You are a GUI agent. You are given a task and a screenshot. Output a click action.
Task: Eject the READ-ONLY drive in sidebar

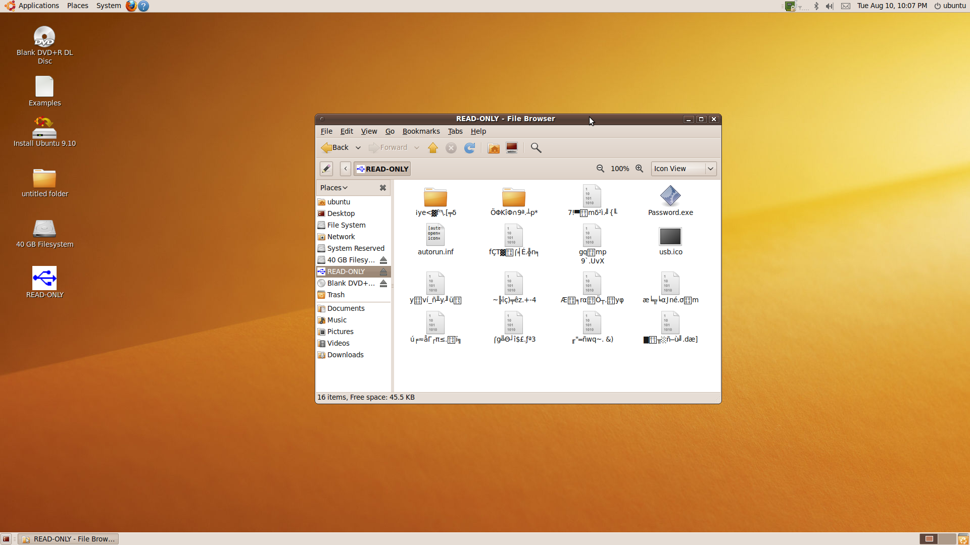tap(383, 271)
